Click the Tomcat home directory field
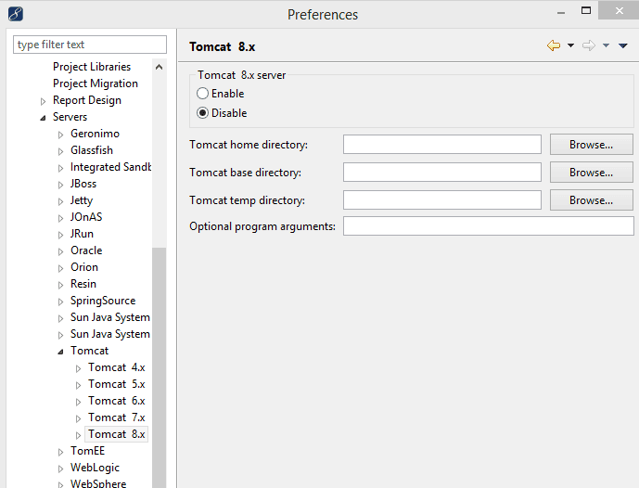 point(441,145)
